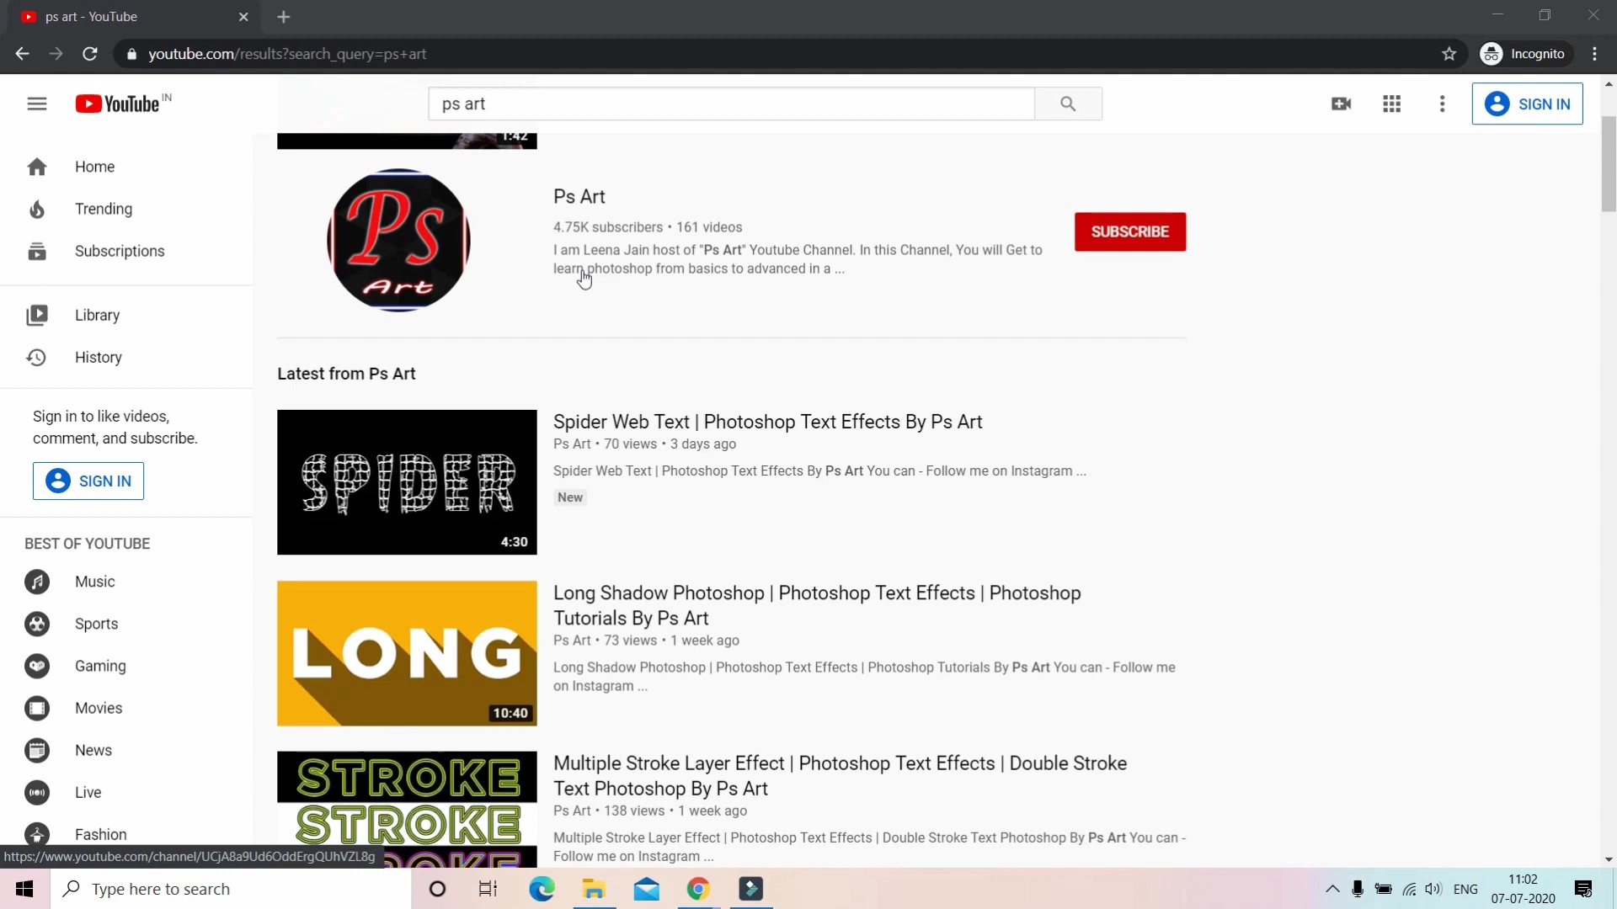
Task: Click the Live broadcast icon in sidebar
Action: click(x=37, y=792)
